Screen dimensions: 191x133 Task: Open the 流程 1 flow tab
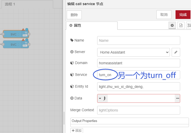click(x=27, y=4)
